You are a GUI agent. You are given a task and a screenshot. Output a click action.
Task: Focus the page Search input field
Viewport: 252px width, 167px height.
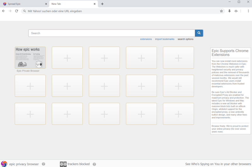(x=112, y=33)
